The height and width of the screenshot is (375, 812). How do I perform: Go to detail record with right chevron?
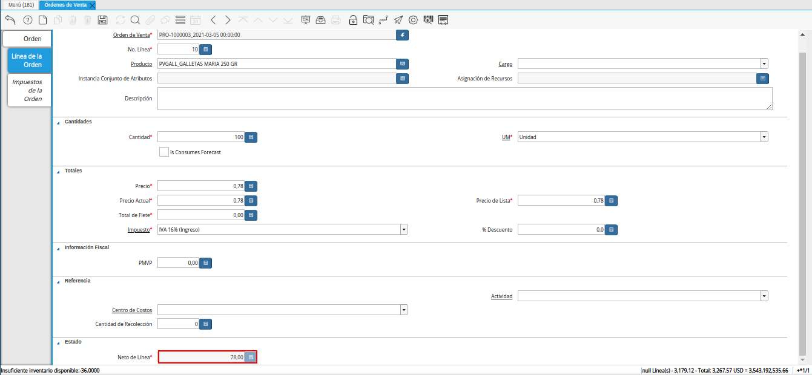[x=228, y=20]
